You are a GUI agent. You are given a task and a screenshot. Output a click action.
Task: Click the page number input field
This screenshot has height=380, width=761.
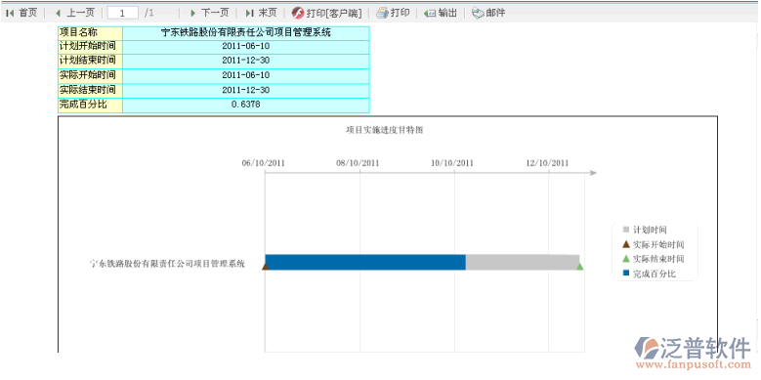tap(123, 13)
